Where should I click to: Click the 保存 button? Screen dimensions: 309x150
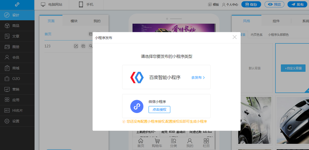tap(251, 4)
